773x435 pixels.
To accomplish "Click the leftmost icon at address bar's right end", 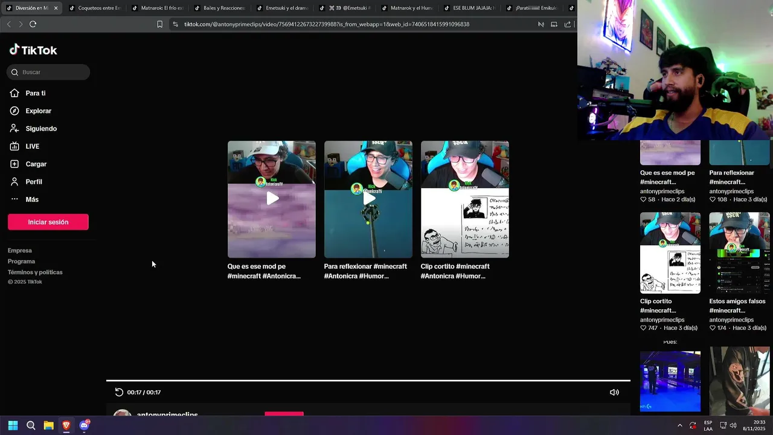I will tap(541, 24).
